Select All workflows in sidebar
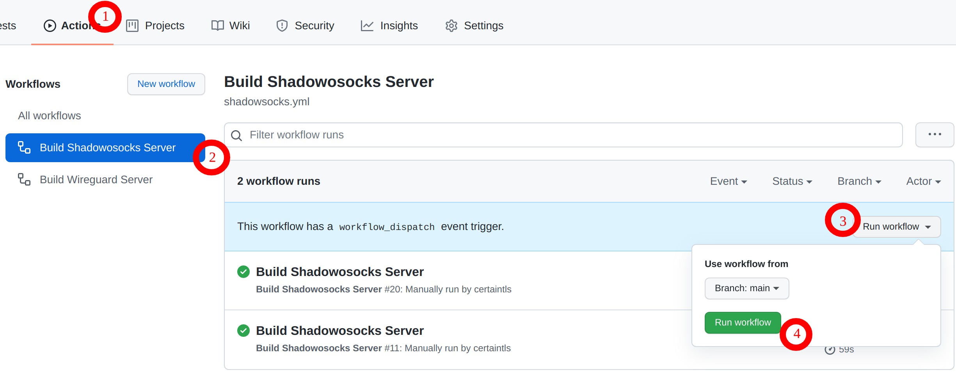956x375 pixels. click(50, 116)
